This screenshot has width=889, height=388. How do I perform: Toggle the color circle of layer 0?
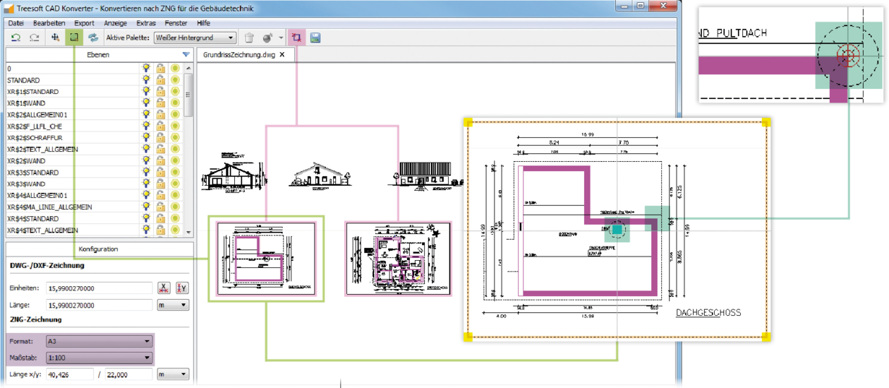[175, 69]
